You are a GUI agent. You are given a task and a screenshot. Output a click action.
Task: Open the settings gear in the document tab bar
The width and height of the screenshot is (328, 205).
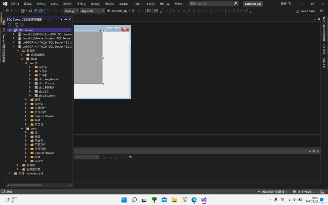(319, 19)
